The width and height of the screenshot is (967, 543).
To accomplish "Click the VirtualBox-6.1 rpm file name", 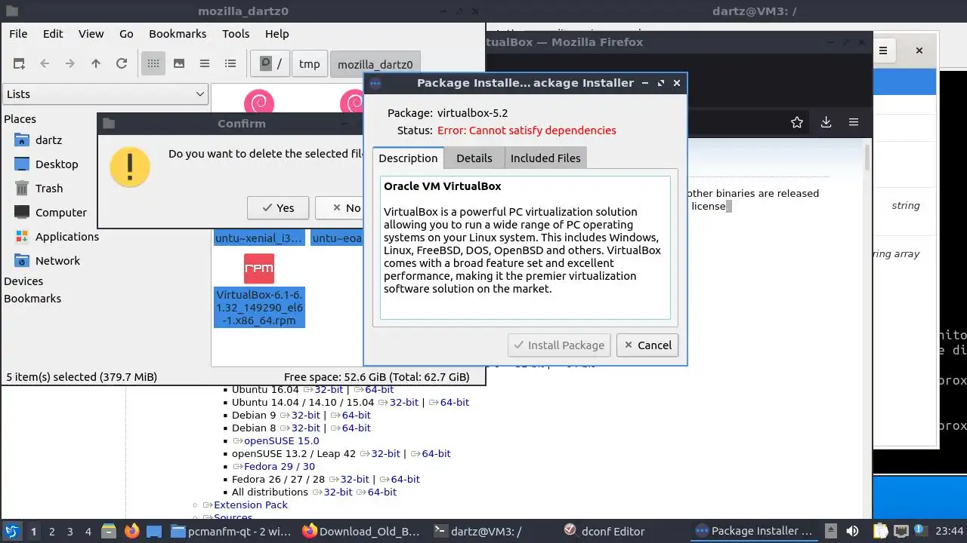I will 259,308.
